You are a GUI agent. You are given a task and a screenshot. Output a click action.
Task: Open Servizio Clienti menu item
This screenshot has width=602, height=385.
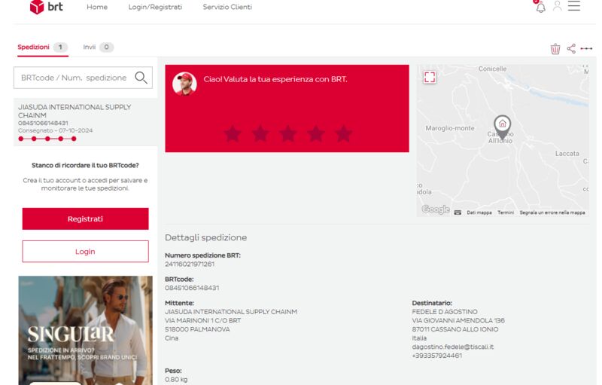tap(227, 7)
